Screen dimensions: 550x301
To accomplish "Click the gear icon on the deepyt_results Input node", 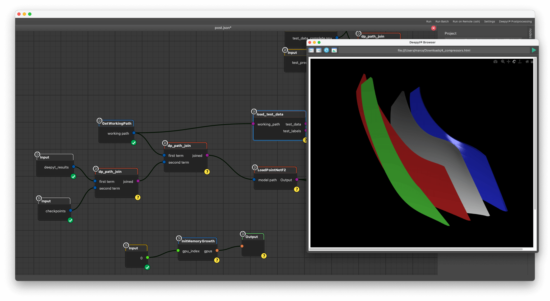I will 37,154.
